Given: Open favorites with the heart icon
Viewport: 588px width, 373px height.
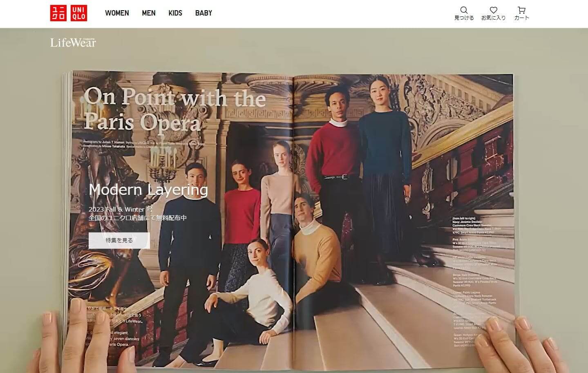Looking at the screenshot, I should pyautogui.click(x=493, y=10).
